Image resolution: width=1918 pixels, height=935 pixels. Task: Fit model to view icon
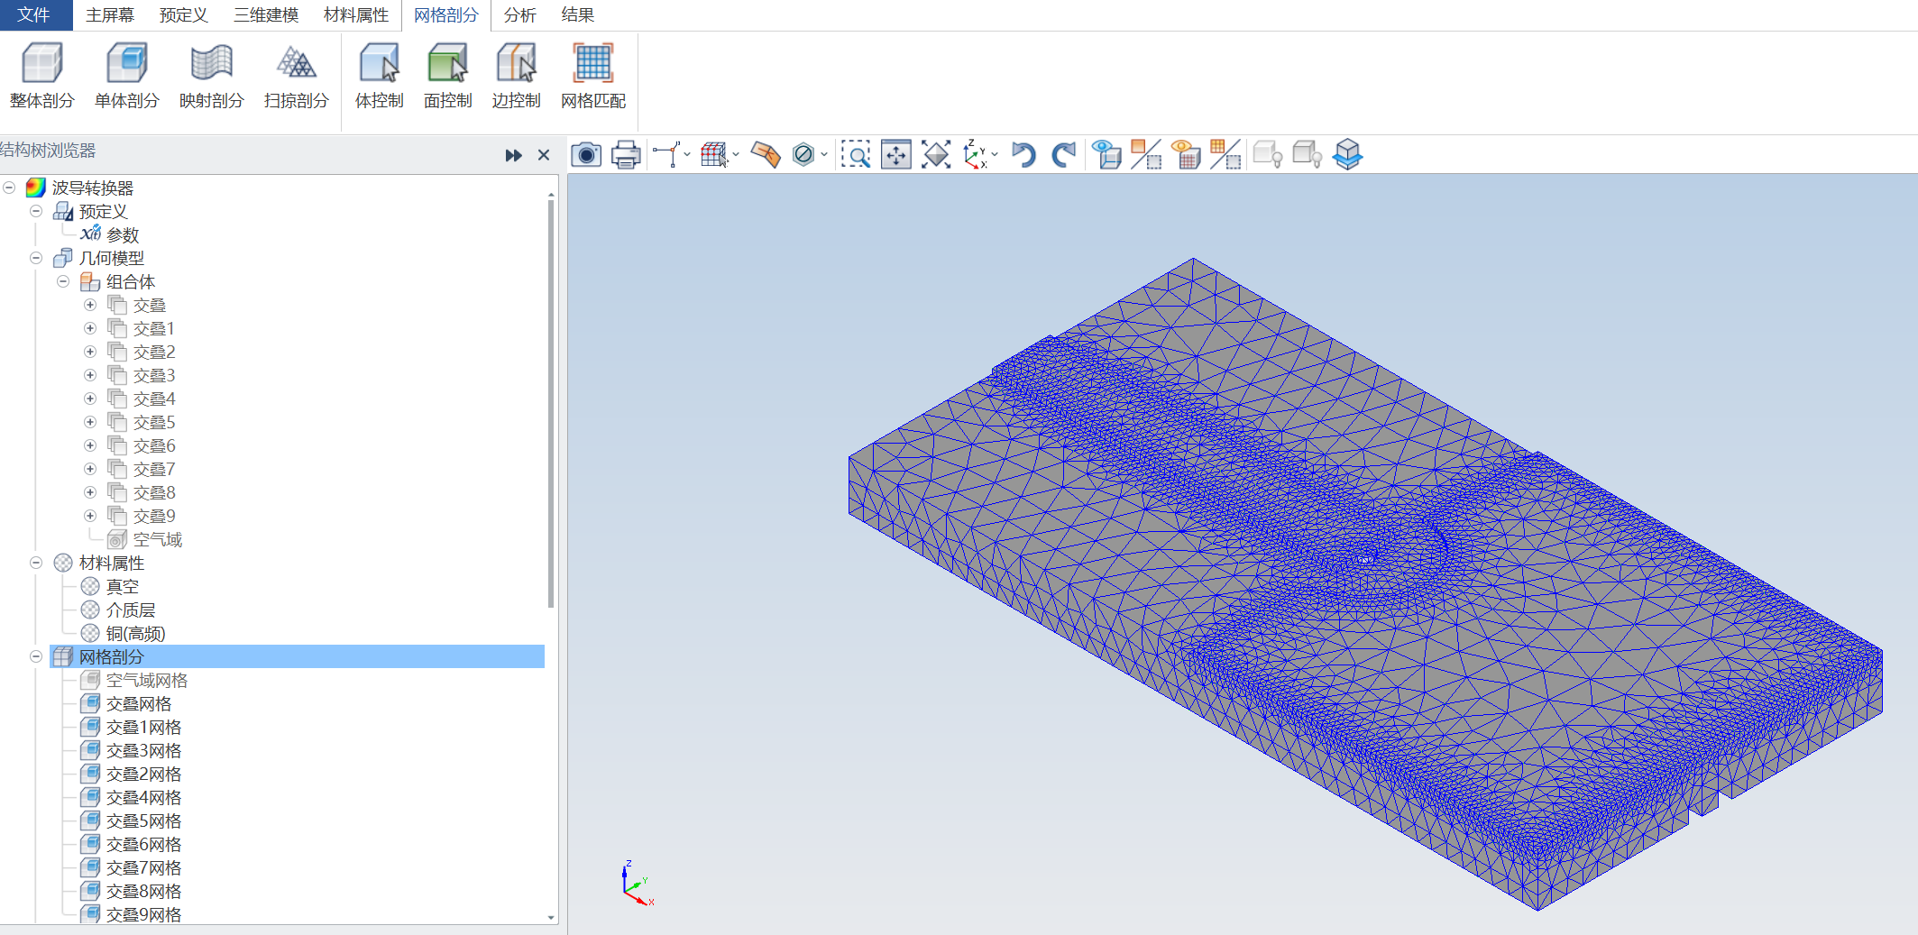coord(936,155)
